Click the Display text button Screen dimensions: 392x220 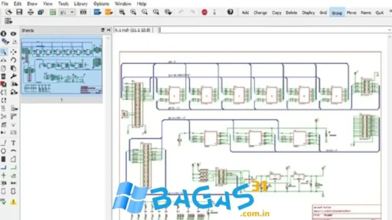[308, 13]
